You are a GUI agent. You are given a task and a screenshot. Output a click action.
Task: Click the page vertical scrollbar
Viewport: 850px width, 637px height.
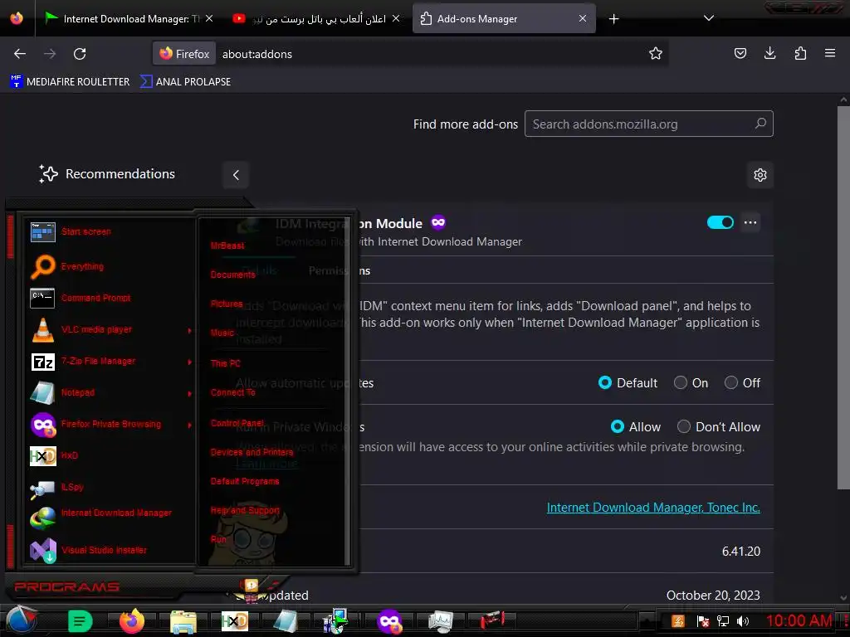[x=843, y=298]
